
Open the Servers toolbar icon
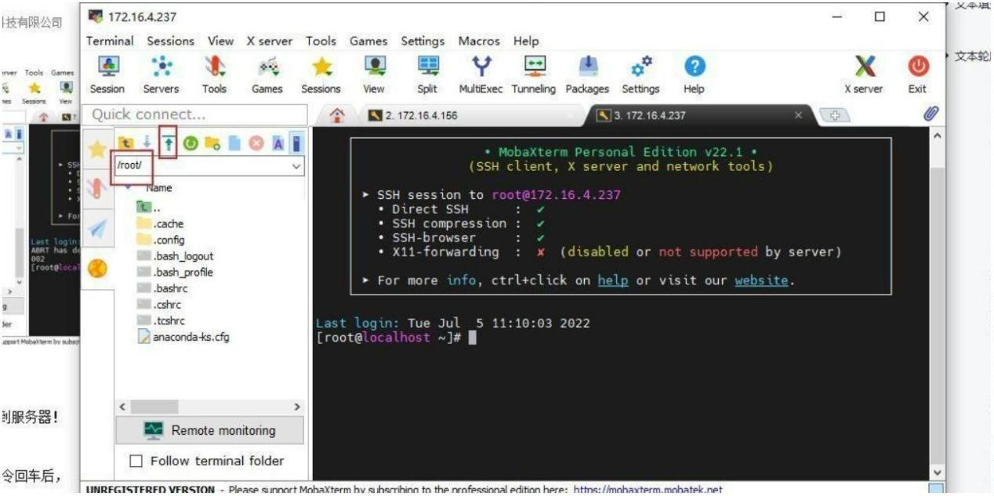pyautogui.click(x=161, y=66)
